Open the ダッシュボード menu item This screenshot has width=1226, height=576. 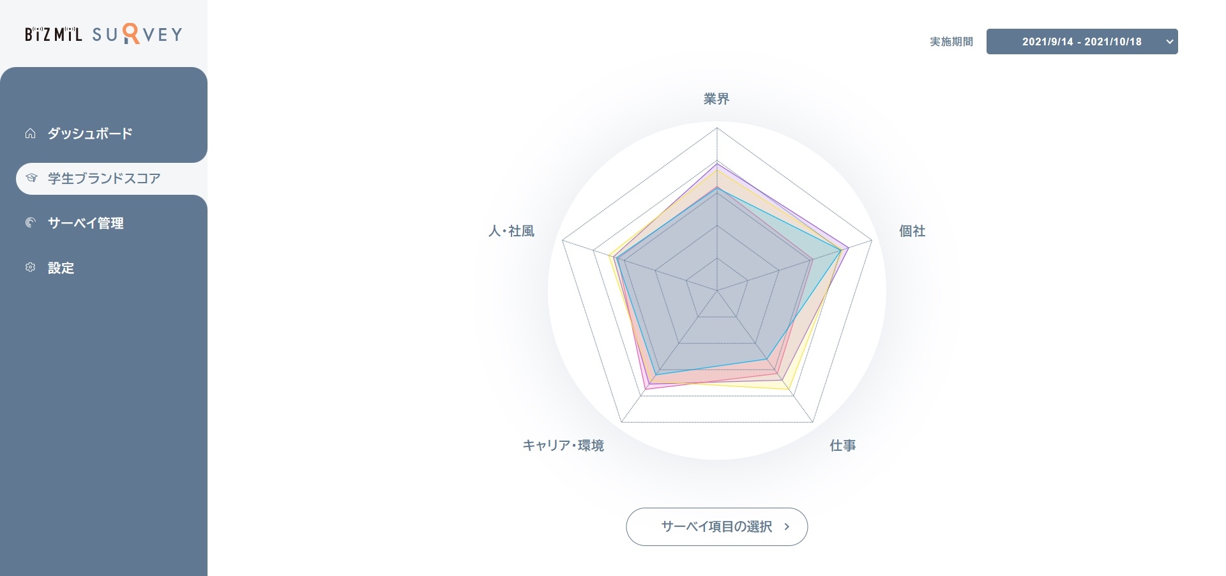90,133
